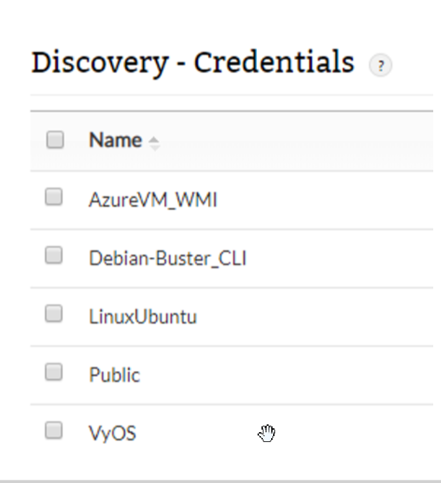Open the Debian-Buster_CLI credential entry
Image resolution: width=441 pixels, height=483 pixels.
(167, 259)
